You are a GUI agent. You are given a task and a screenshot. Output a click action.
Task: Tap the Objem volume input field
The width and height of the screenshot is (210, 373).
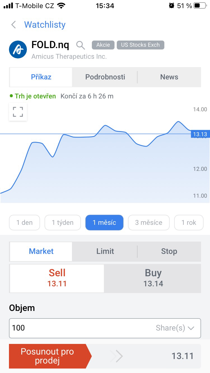(81, 328)
